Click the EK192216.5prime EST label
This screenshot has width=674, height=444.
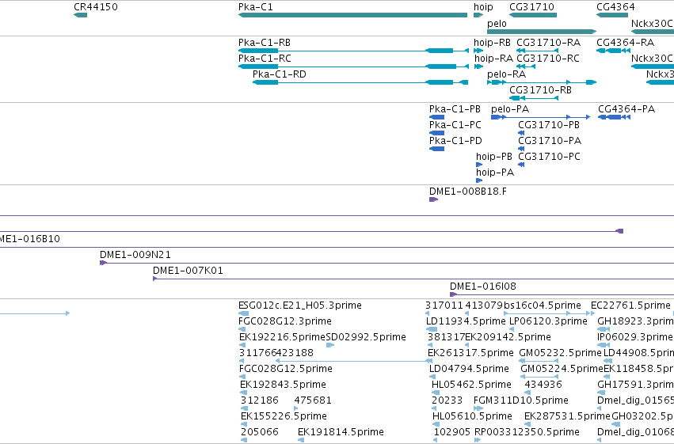click(x=283, y=337)
